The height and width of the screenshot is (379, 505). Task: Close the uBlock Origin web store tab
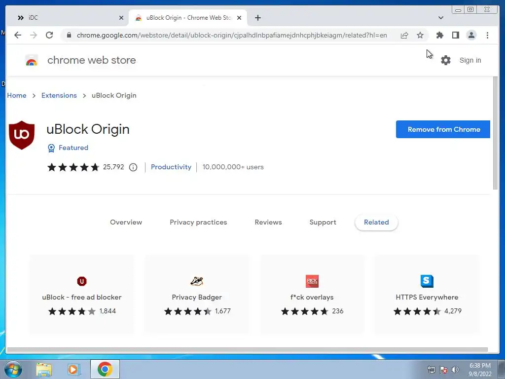pyautogui.click(x=239, y=18)
